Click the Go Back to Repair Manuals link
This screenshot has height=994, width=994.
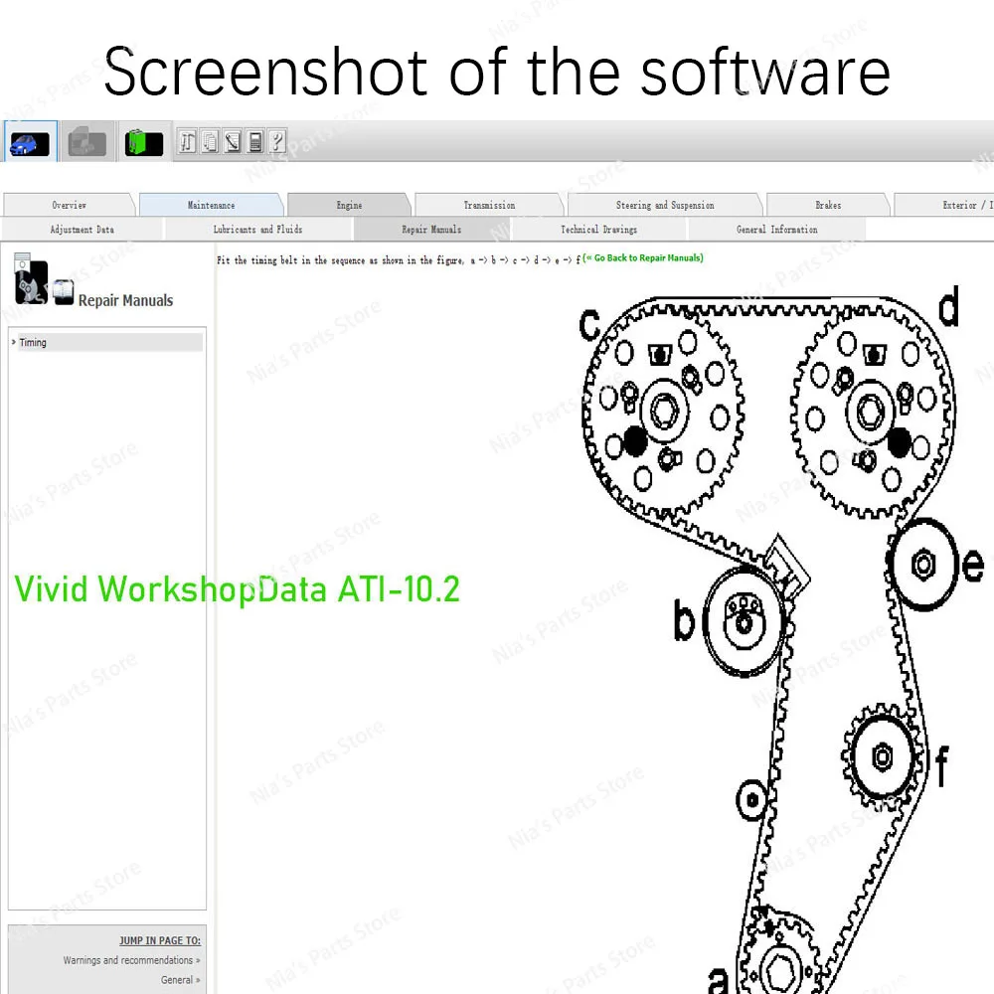[x=643, y=258]
